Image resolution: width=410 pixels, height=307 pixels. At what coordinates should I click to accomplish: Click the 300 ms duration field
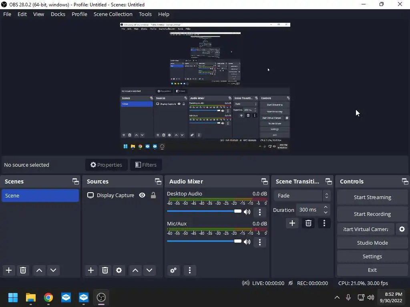[x=310, y=209]
